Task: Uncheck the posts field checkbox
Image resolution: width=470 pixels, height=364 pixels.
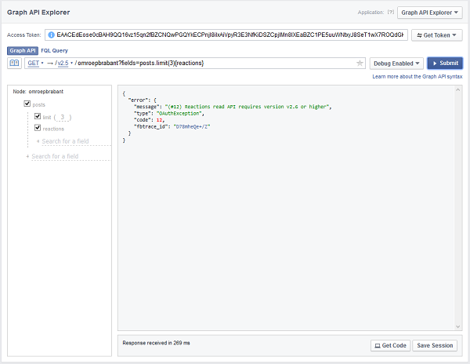Action: (27, 104)
